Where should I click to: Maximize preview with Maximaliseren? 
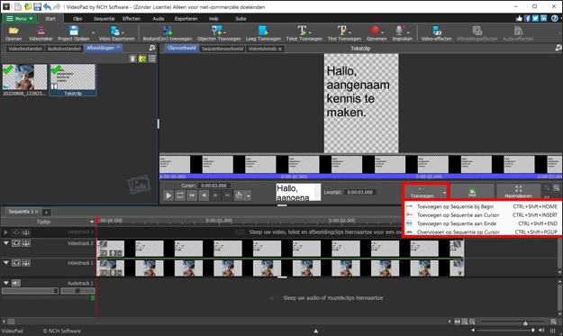coord(518,192)
